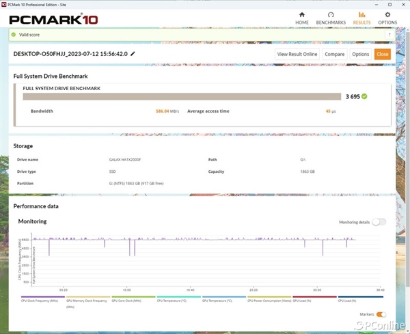Click the green check beside score 3 695
410x334 pixels.
(x=364, y=96)
